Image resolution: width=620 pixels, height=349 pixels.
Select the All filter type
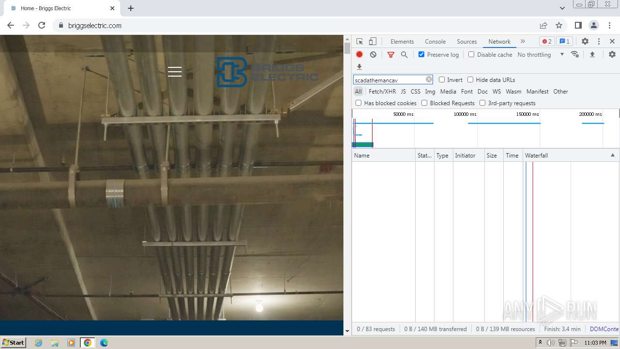tap(358, 91)
